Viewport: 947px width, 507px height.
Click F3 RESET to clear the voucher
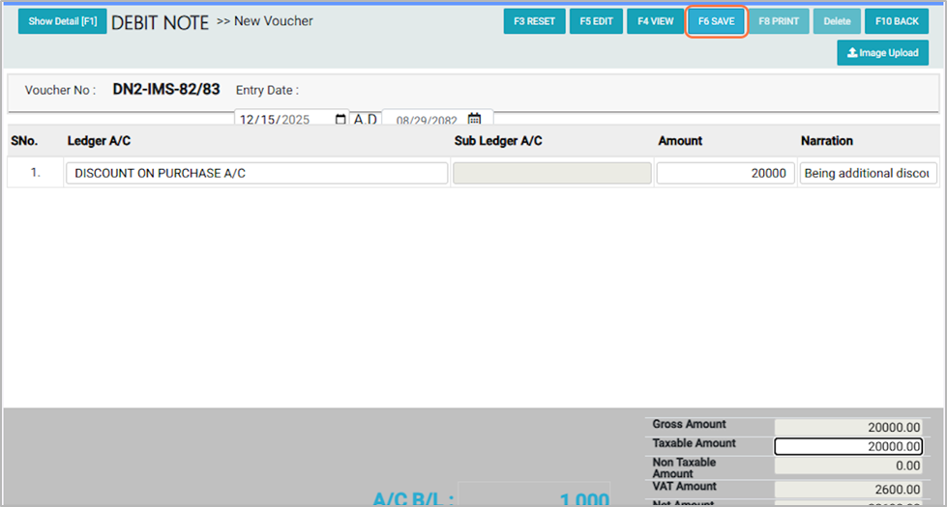(x=534, y=21)
